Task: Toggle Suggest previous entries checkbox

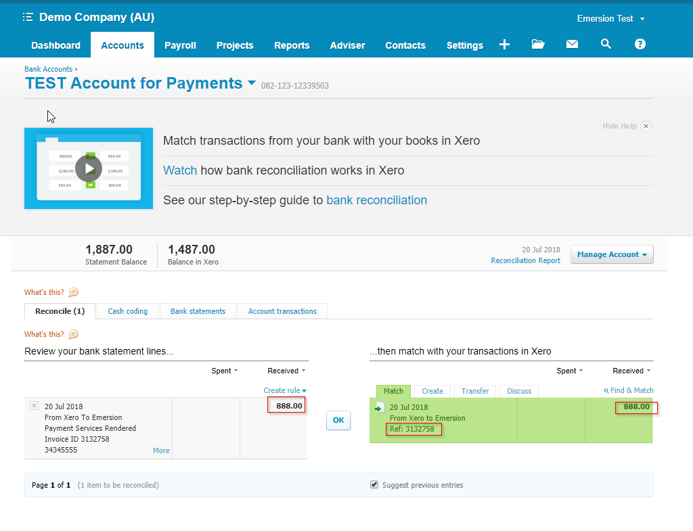Action: [374, 485]
